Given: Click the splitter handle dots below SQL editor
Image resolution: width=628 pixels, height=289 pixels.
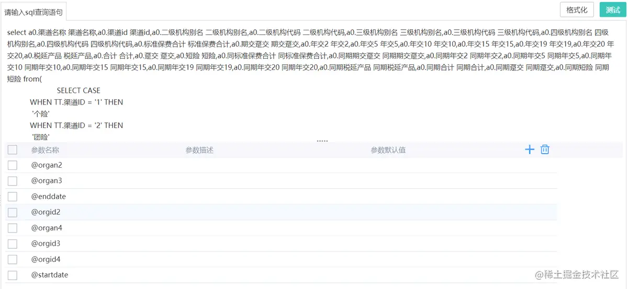Looking at the screenshot, I should point(322,141).
